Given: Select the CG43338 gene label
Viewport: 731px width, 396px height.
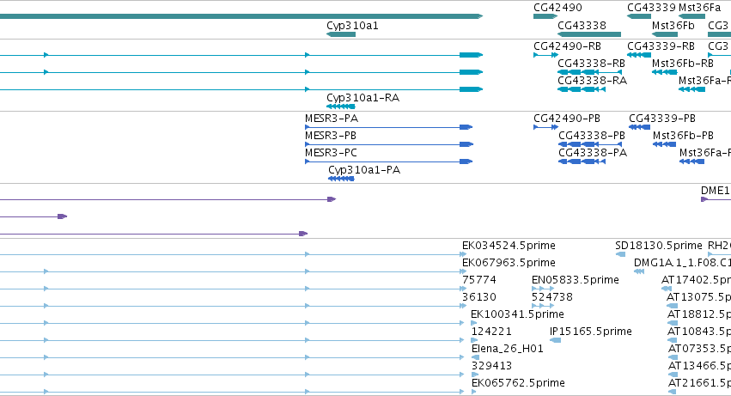Looking at the screenshot, I should pyautogui.click(x=582, y=25).
